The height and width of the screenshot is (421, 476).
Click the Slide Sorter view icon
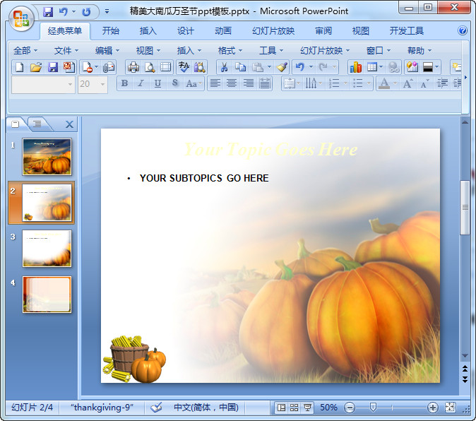pyautogui.click(x=294, y=408)
